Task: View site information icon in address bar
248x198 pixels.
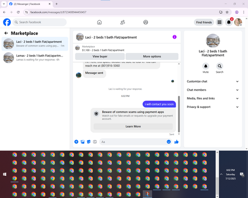Action: tap(26, 12)
